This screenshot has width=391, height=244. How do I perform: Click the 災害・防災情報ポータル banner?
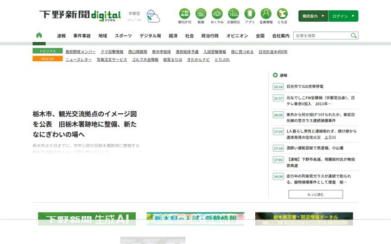(304, 219)
